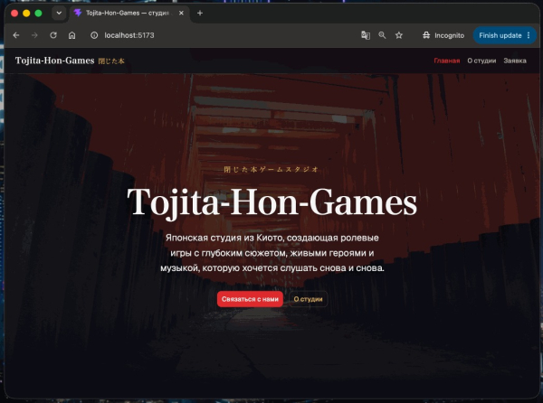This screenshot has width=543, height=403.
Task: Open a new tab with the plus button
Action: click(x=200, y=14)
